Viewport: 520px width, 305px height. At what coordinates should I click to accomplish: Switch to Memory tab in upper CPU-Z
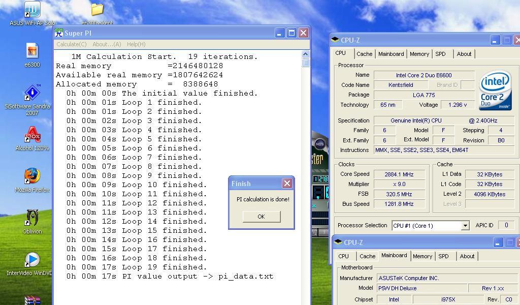419,54
